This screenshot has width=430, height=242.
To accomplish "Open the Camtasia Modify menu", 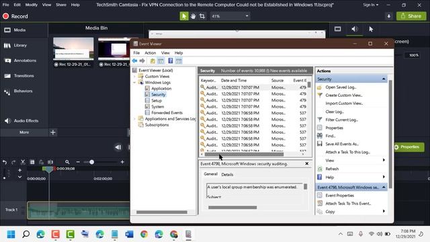I will [32, 5].
